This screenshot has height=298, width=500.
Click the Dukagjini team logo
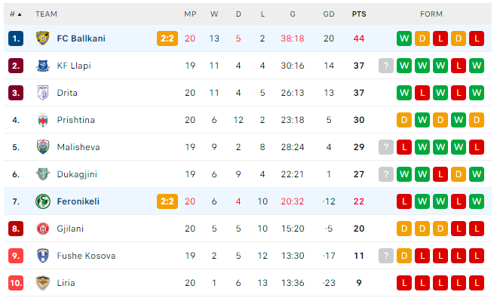point(43,174)
